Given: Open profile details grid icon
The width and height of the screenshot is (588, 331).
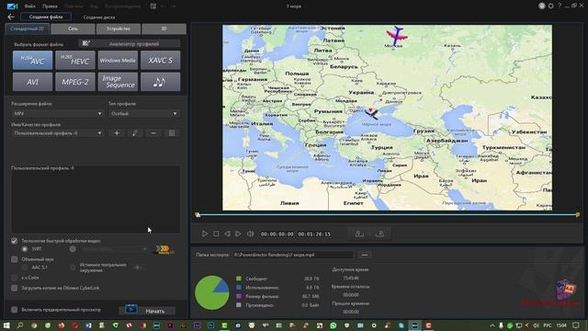Looking at the screenshot, I should (x=172, y=133).
